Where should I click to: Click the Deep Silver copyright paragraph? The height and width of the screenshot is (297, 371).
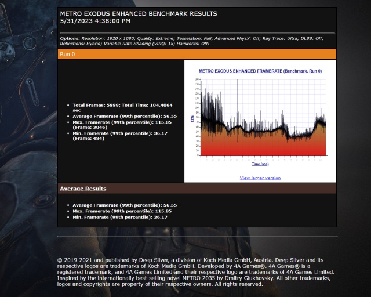click(196, 272)
